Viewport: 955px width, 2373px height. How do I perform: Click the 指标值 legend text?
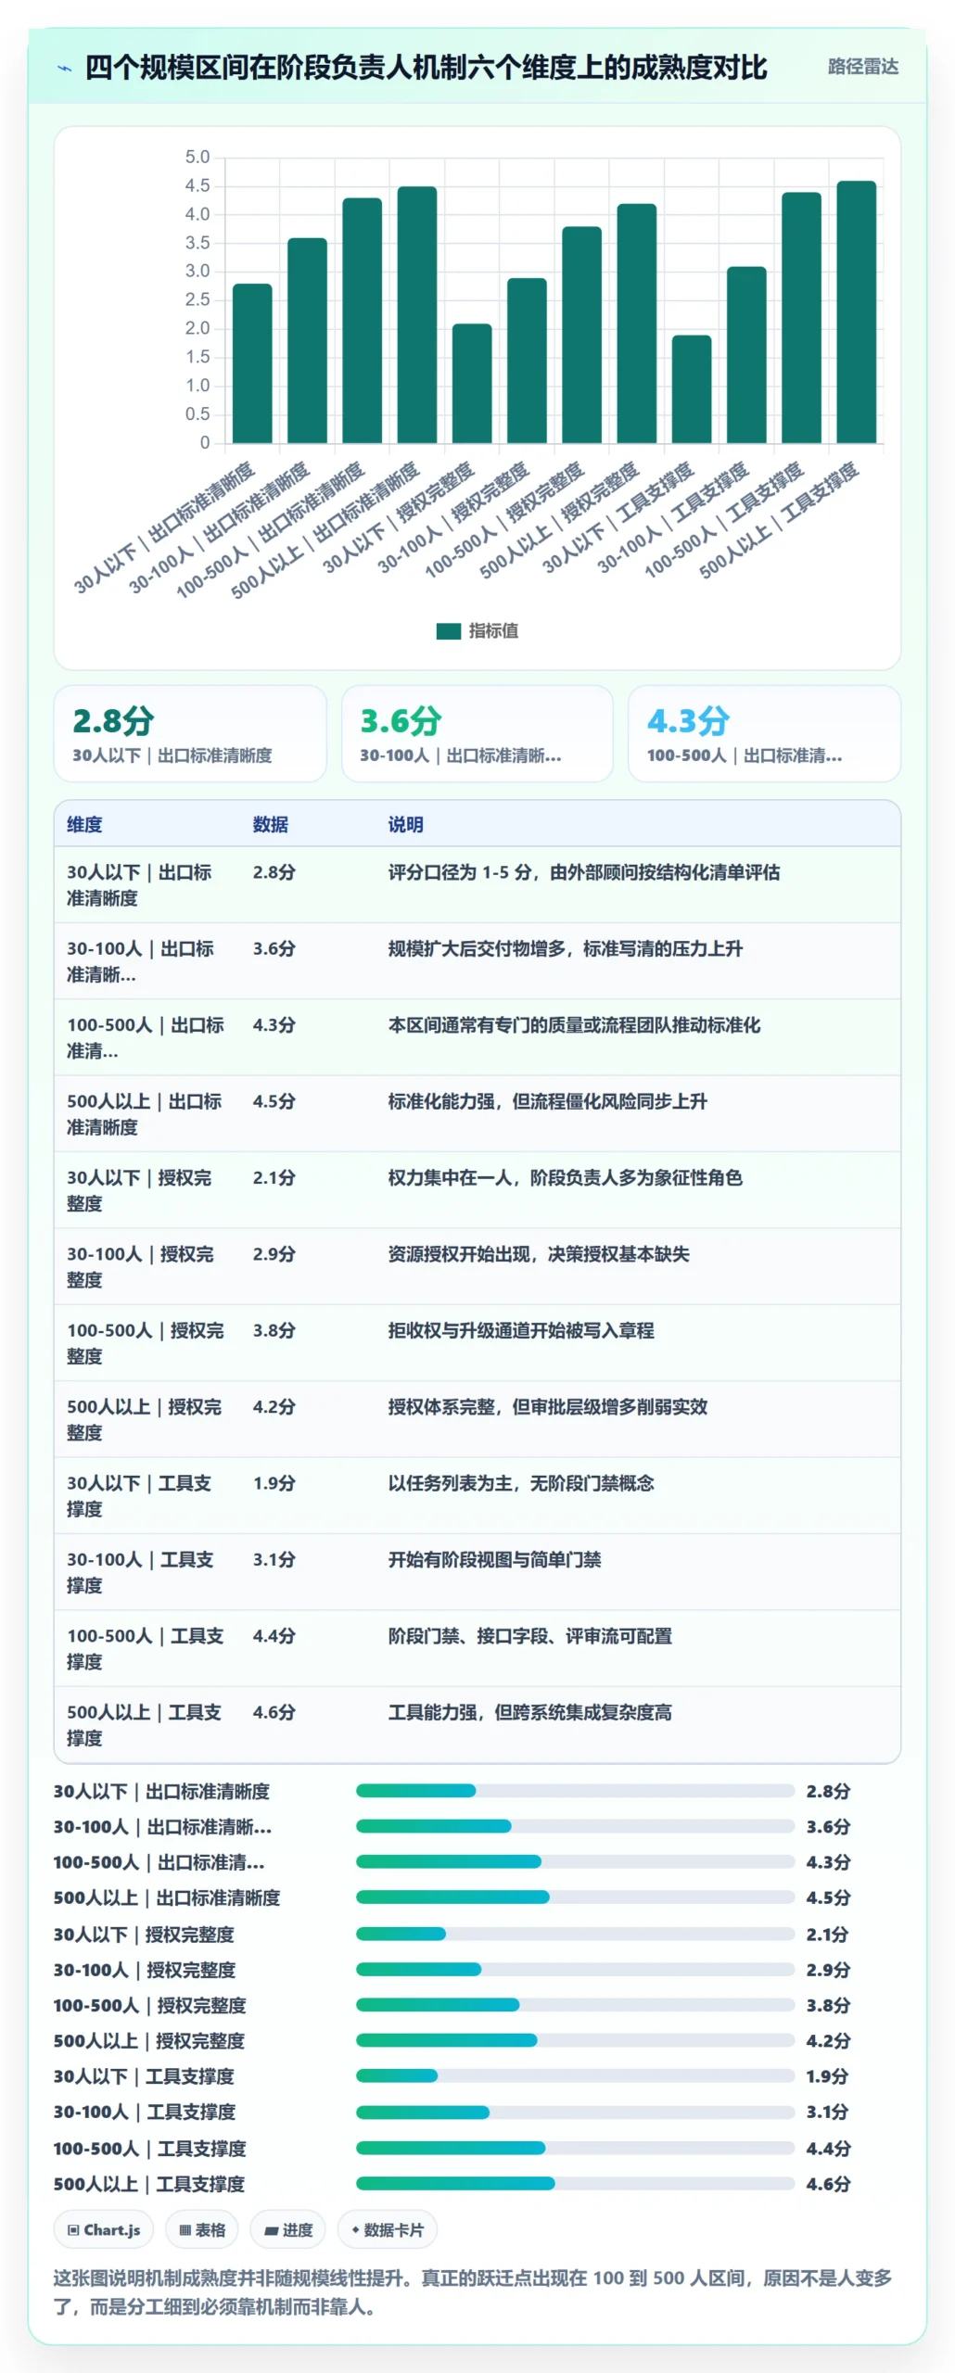(493, 630)
